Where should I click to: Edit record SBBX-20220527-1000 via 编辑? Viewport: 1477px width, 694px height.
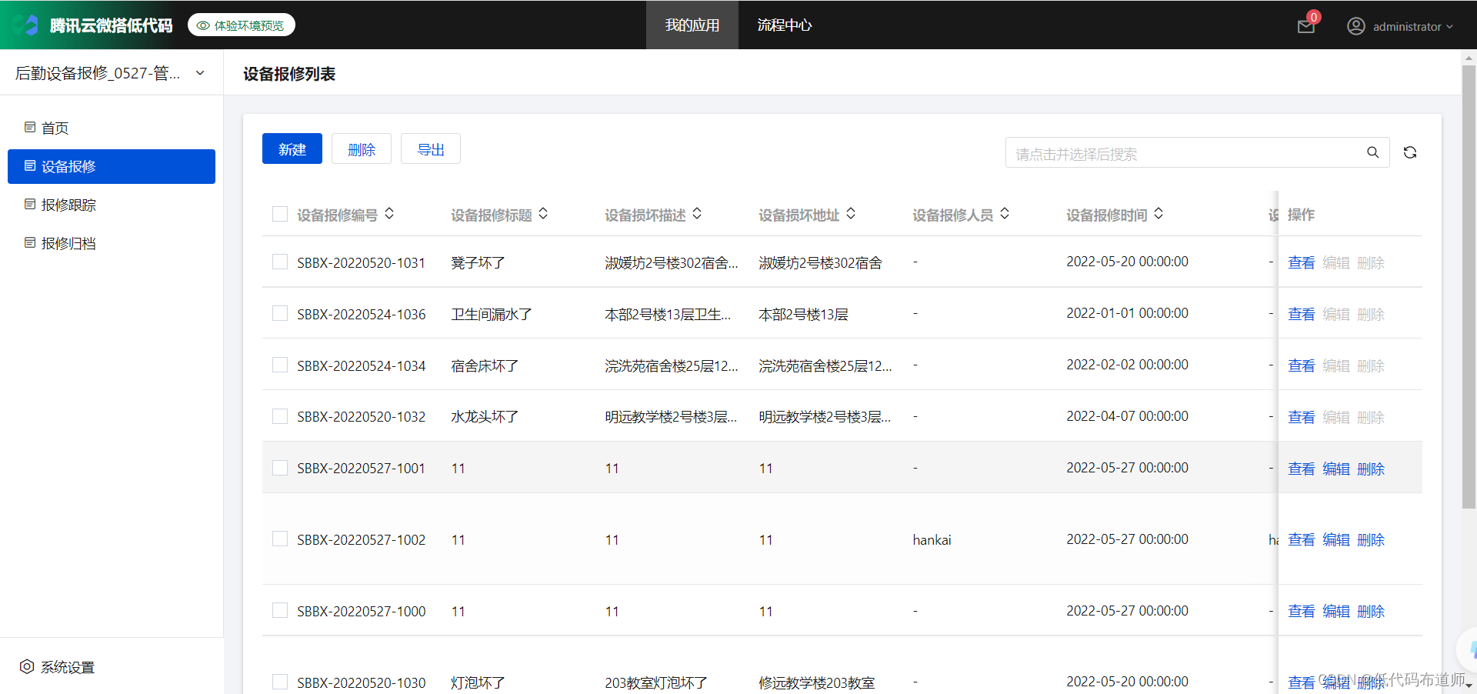point(1336,611)
